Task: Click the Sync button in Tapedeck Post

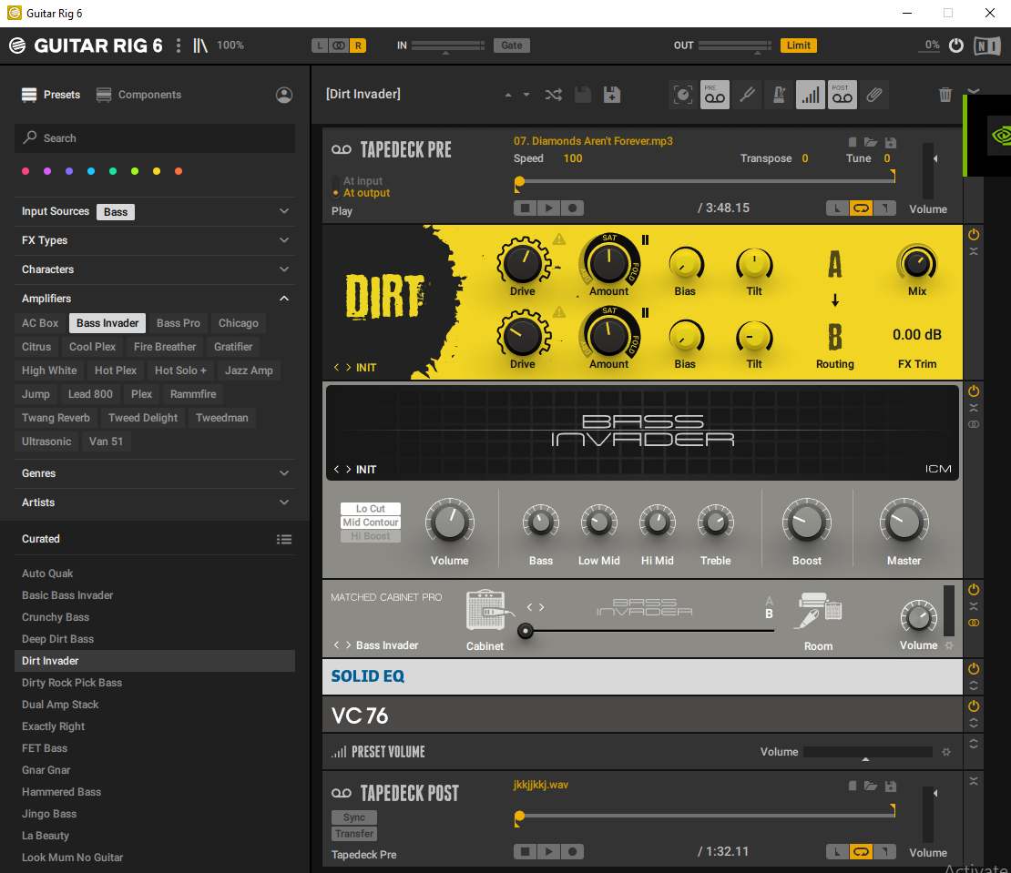Action: 354,817
